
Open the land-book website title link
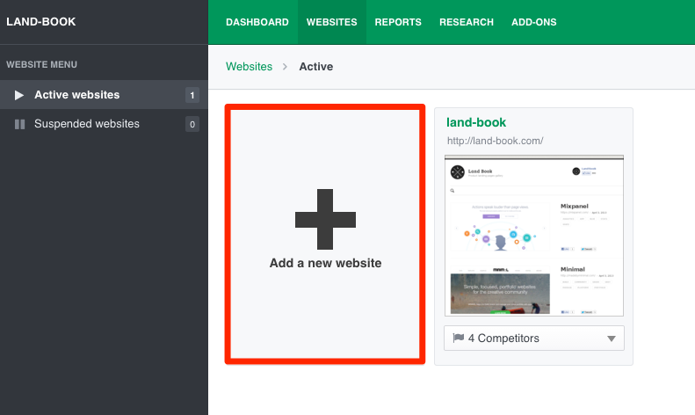tap(476, 122)
